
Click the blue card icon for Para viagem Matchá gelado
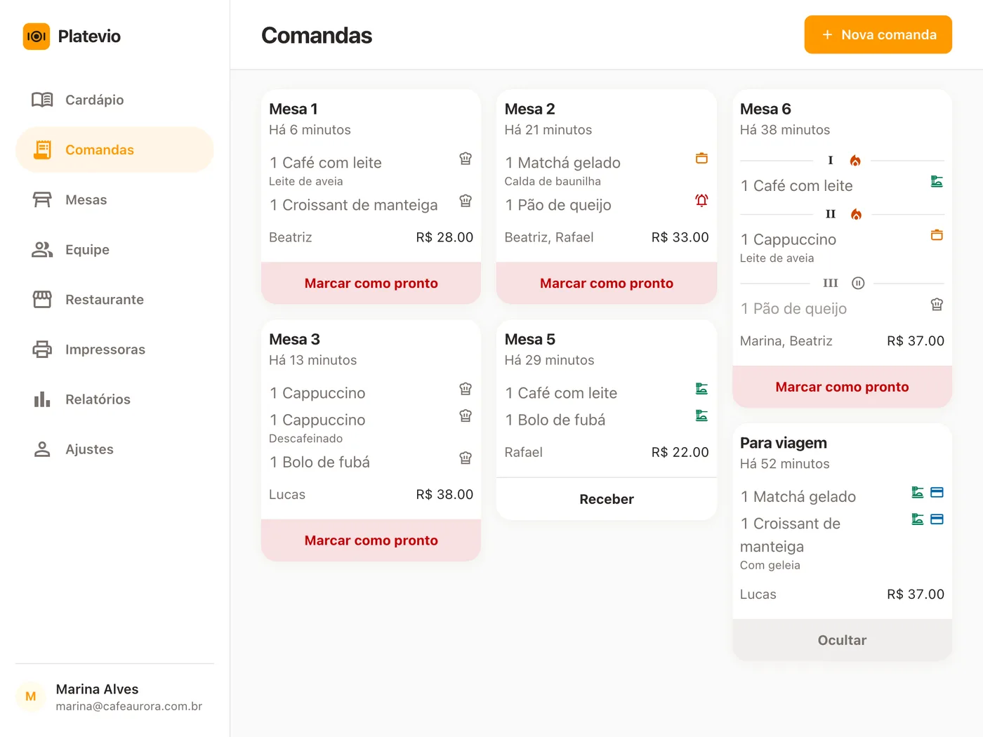click(x=937, y=493)
